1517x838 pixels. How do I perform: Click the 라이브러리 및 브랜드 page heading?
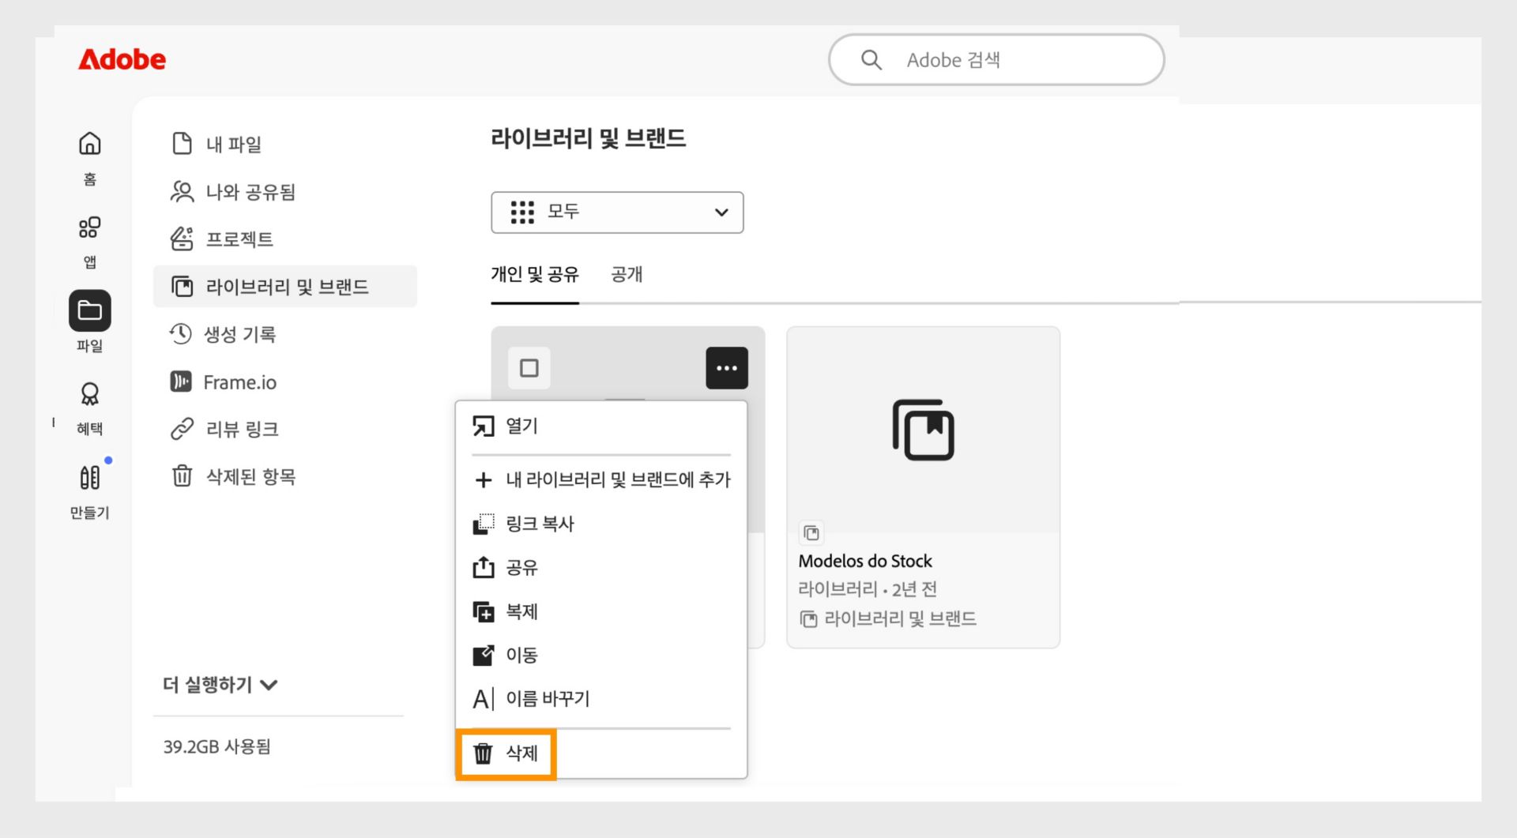[x=588, y=138]
